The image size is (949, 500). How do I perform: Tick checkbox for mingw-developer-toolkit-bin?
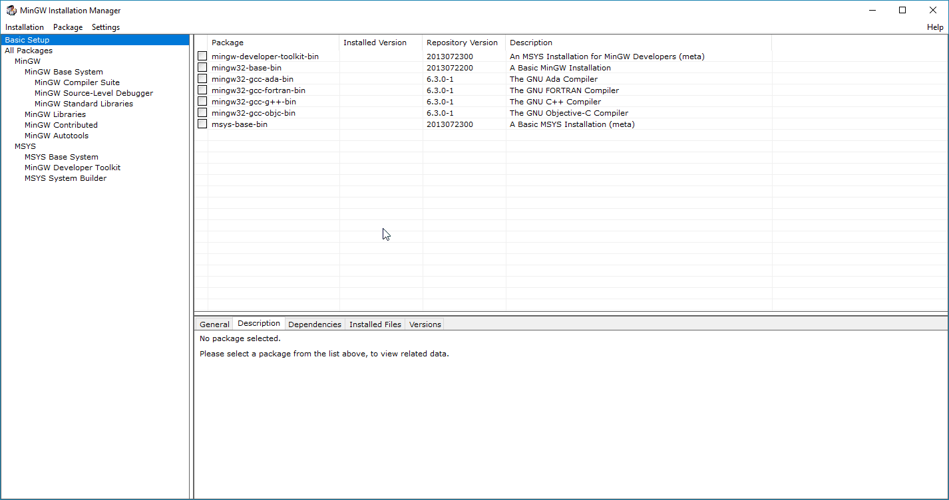pos(202,56)
